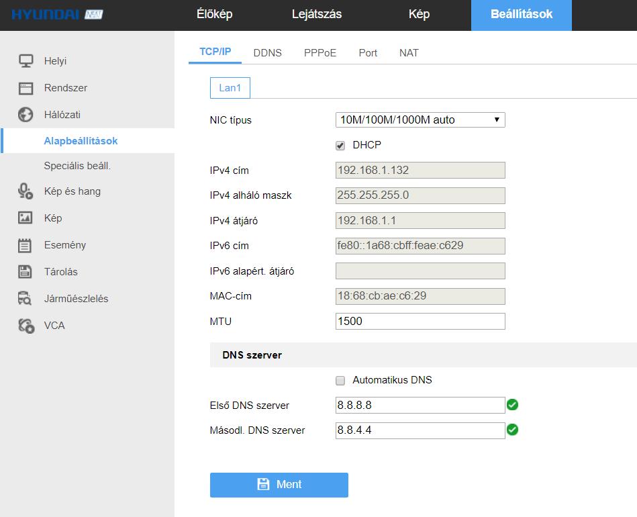Click the Másodl. DNS szerver field

tap(420, 430)
